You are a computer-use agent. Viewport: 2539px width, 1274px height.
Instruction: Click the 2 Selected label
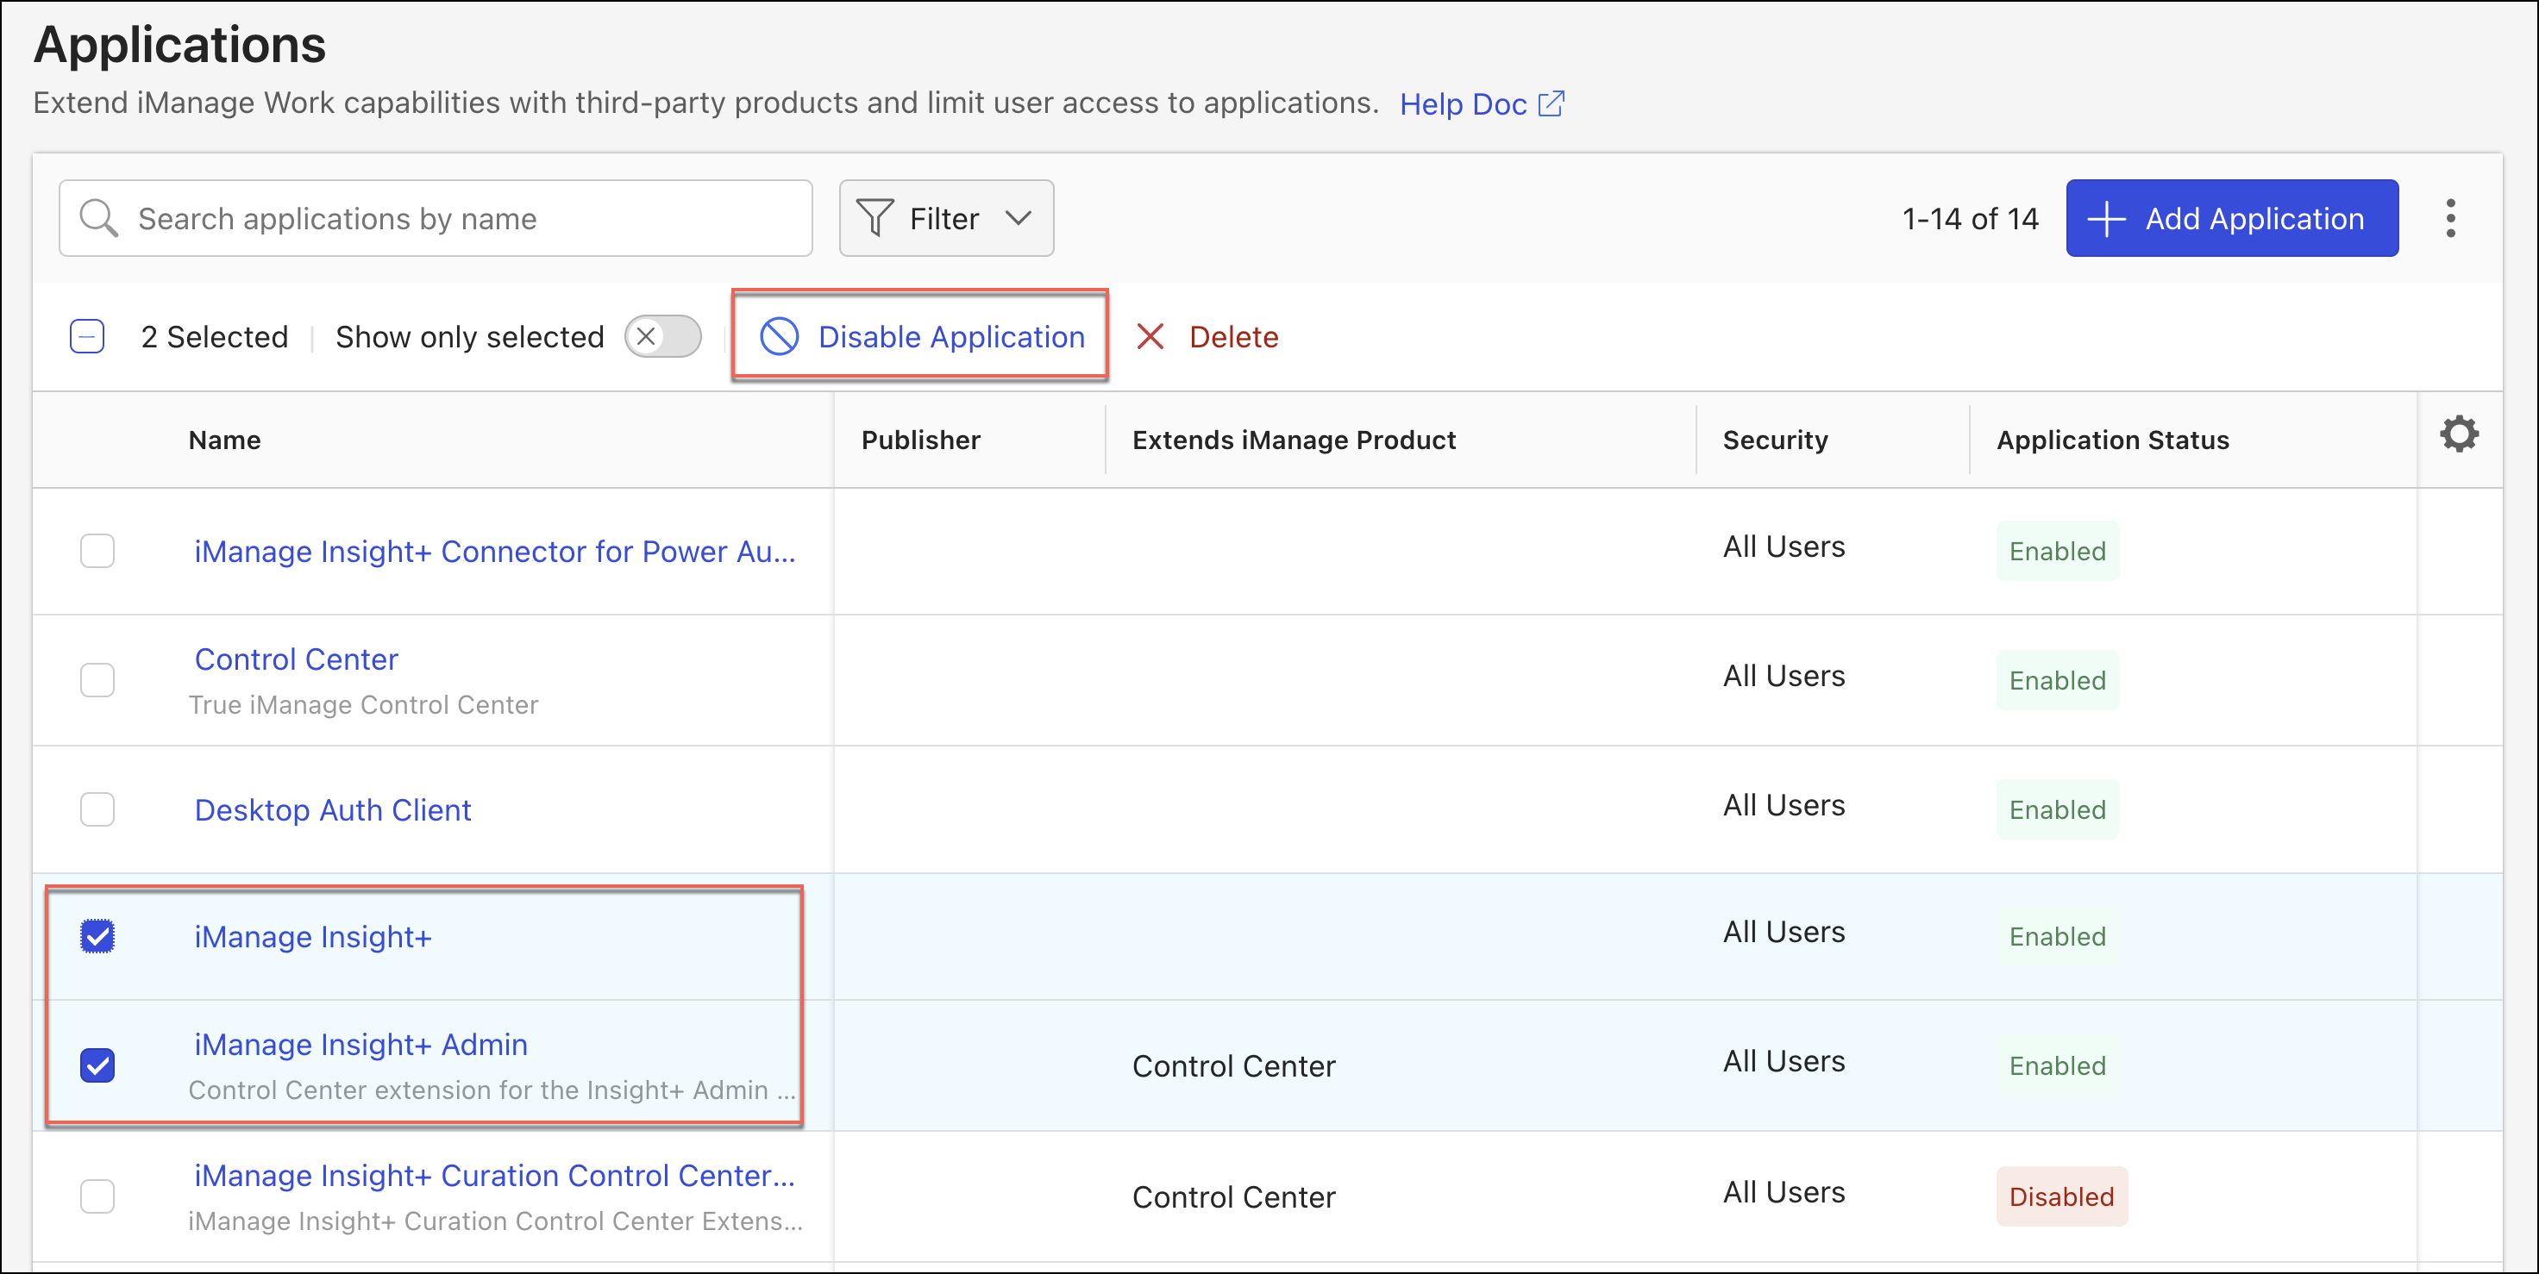tap(215, 337)
